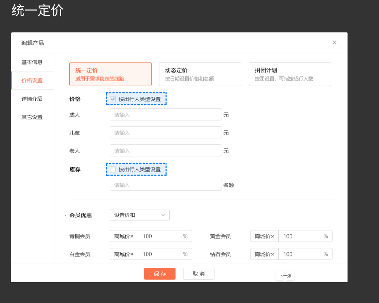Edit 钻石会员 discount percentage field
The width and height of the screenshot is (379, 303).
[305, 254]
